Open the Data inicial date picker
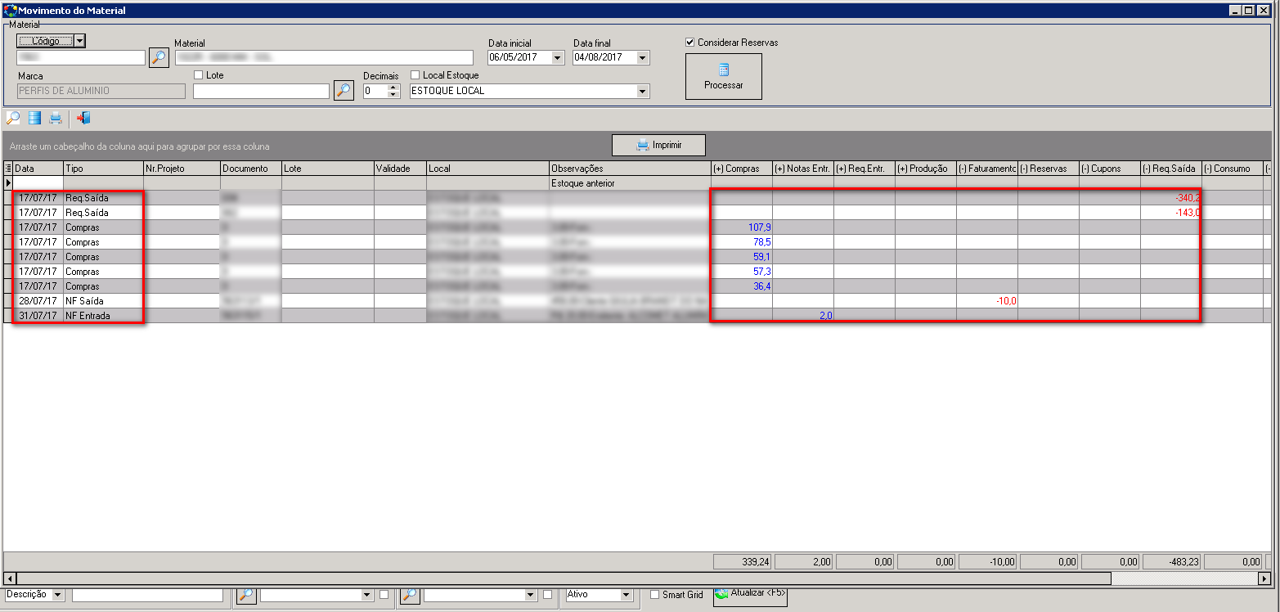The height and width of the screenshot is (612, 1280). tap(558, 58)
